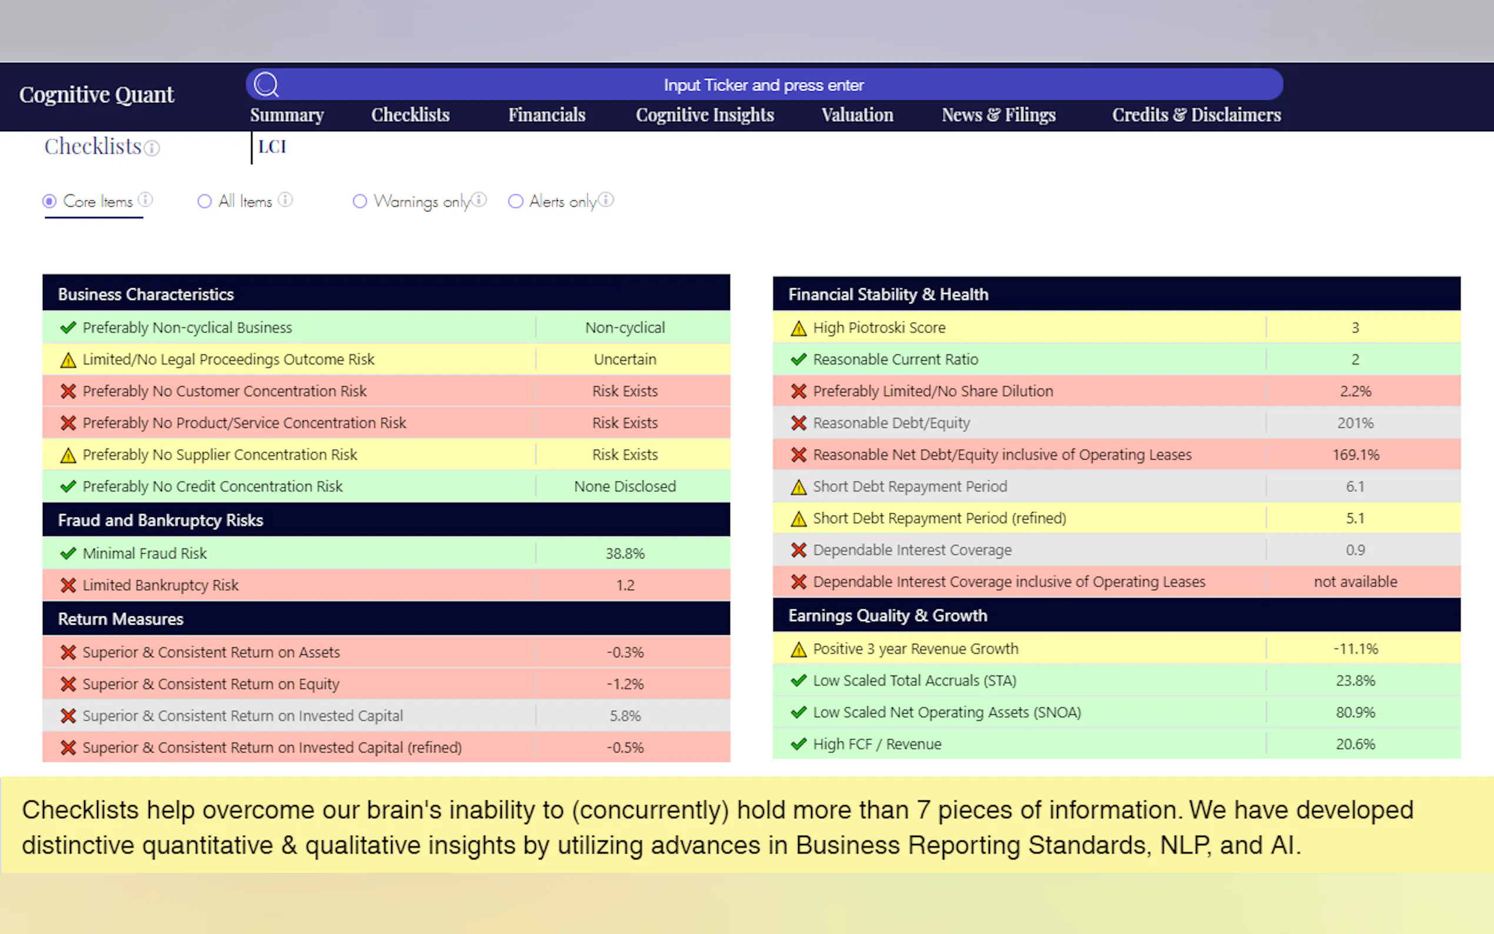This screenshot has width=1494, height=934.
Task: Click the Cognitive Quant logo link
Action: click(x=97, y=95)
